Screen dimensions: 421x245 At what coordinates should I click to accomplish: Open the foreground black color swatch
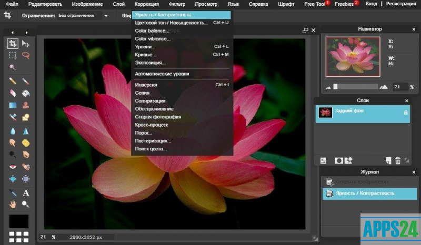[x=19, y=221]
